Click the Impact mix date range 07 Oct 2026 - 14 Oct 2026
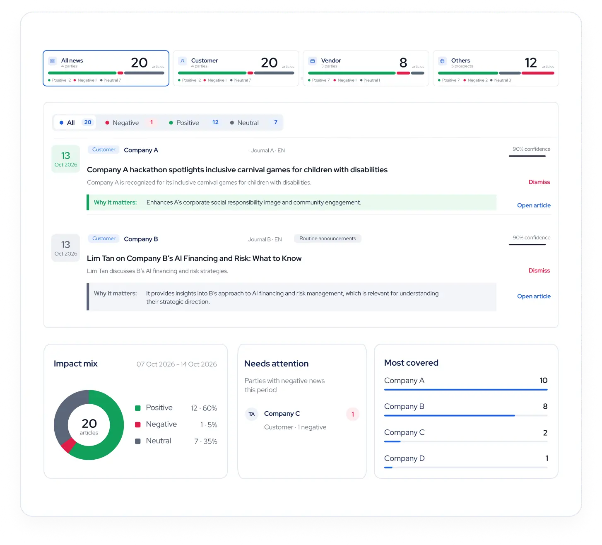 click(177, 364)
